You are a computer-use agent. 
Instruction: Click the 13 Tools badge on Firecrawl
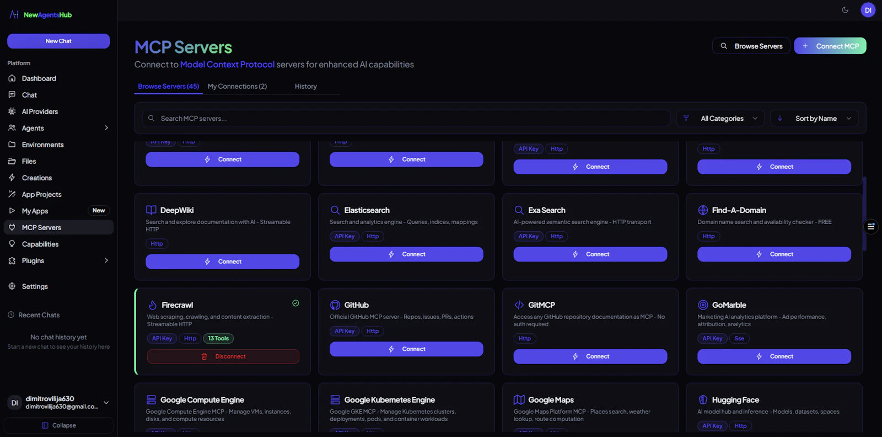218,339
